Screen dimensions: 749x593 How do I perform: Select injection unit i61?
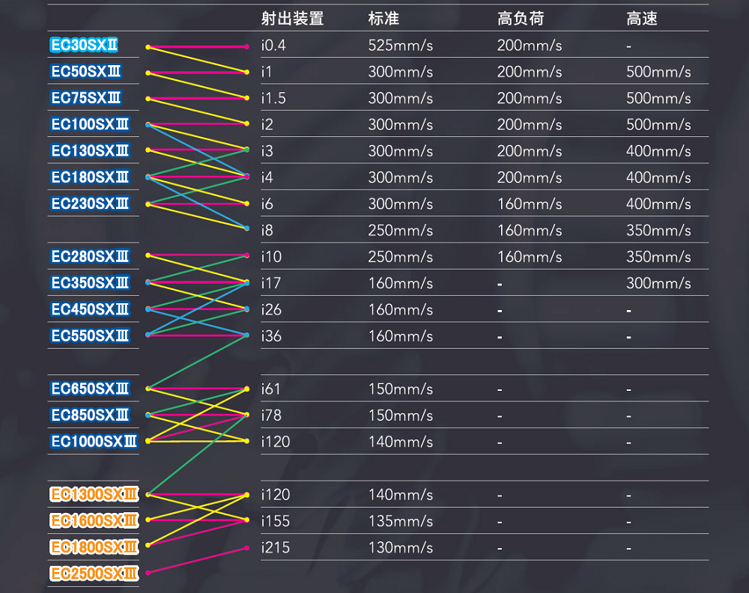click(270, 389)
